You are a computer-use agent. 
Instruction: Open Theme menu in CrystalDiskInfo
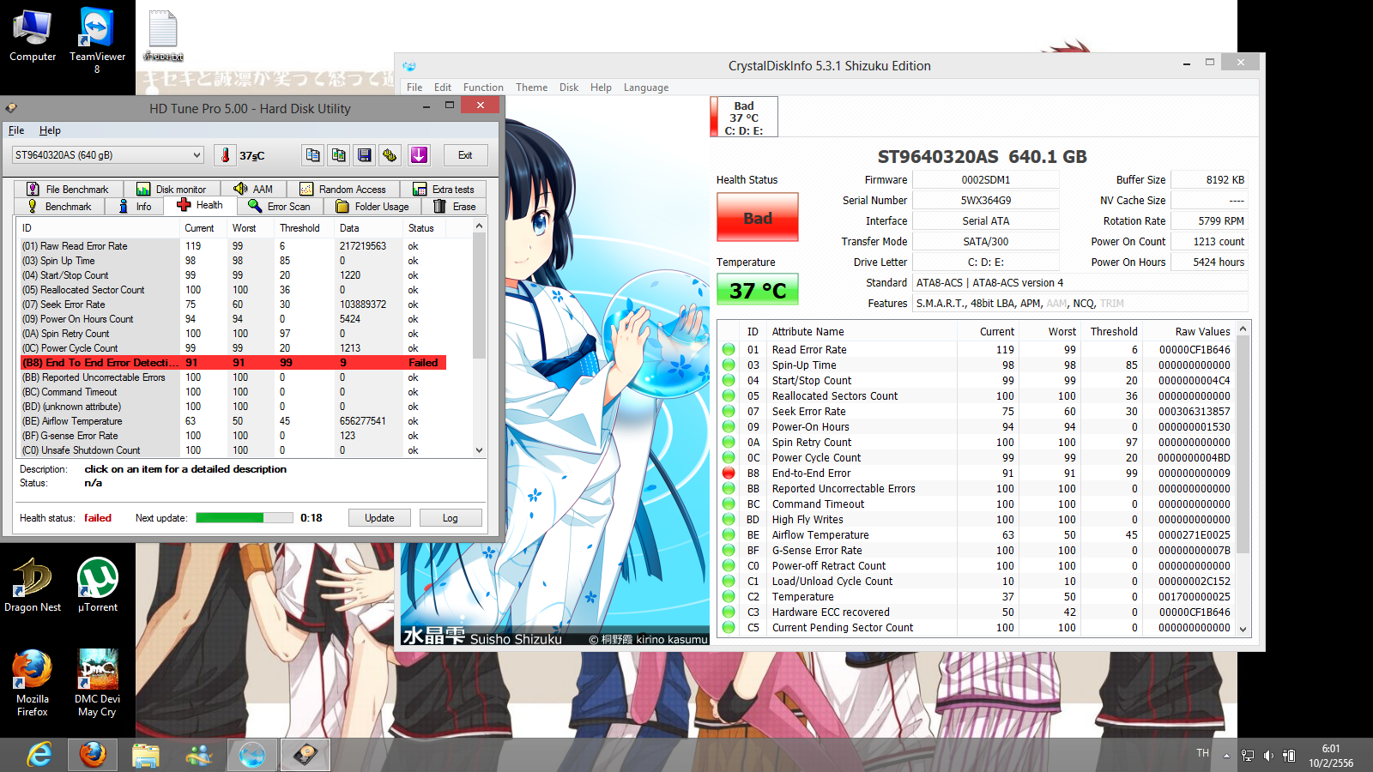click(531, 87)
